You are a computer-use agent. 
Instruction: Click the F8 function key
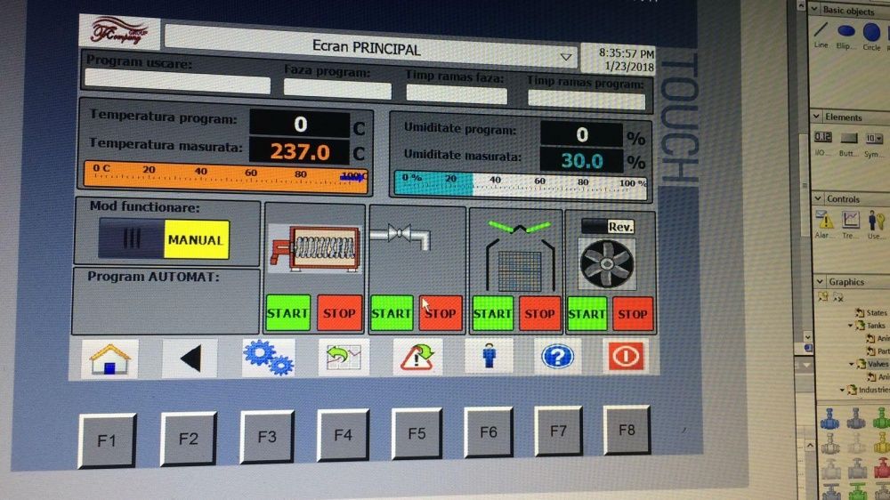point(627,430)
